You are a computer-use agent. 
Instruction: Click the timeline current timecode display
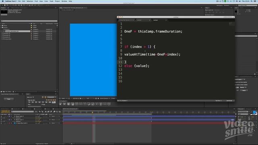[x=5, y=111]
